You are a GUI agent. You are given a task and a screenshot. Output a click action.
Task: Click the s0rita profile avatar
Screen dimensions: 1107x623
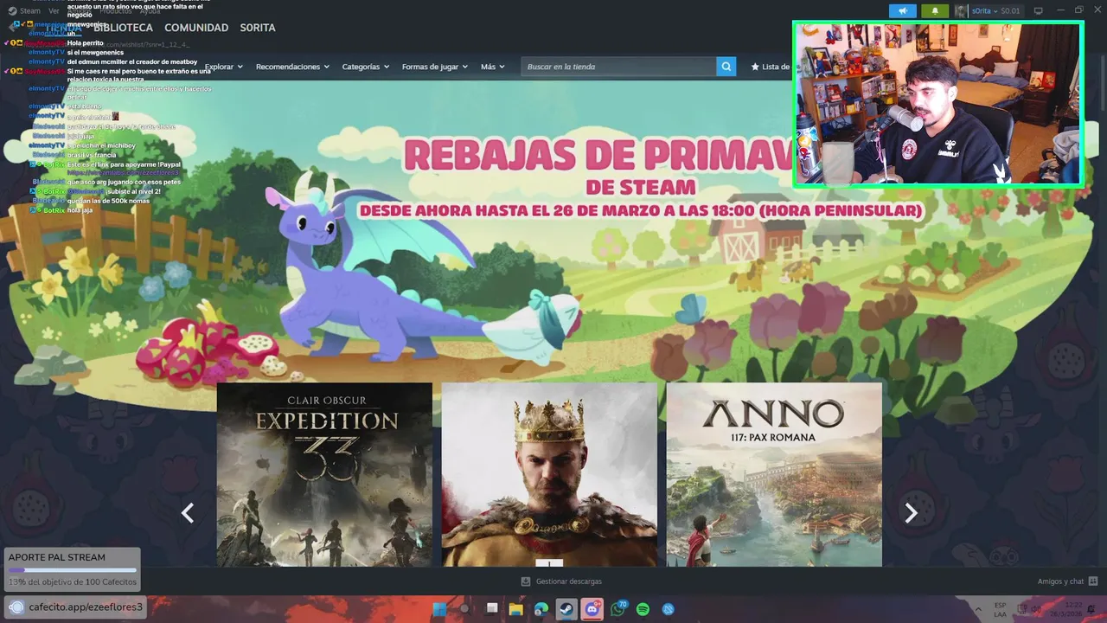(961, 11)
